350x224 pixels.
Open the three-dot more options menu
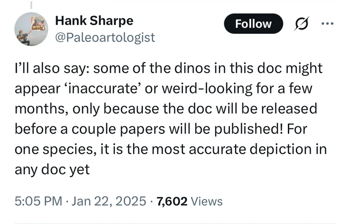(x=328, y=24)
